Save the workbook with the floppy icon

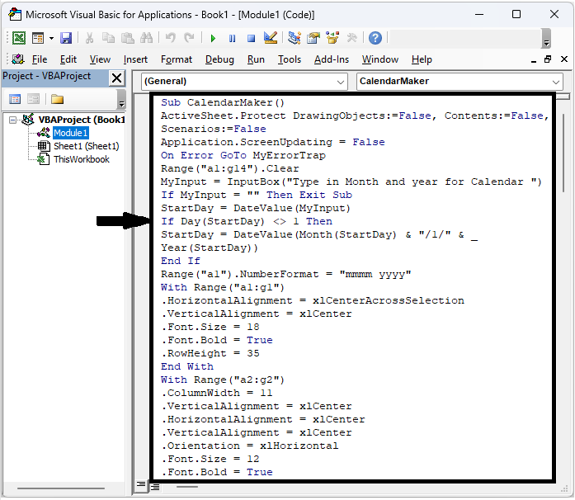[x=66, y=38]
